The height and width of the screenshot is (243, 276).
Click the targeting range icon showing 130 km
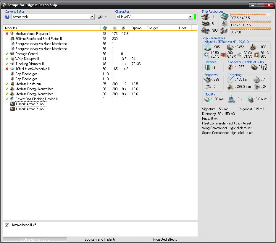pyautogui.click(x=230, y=80)
